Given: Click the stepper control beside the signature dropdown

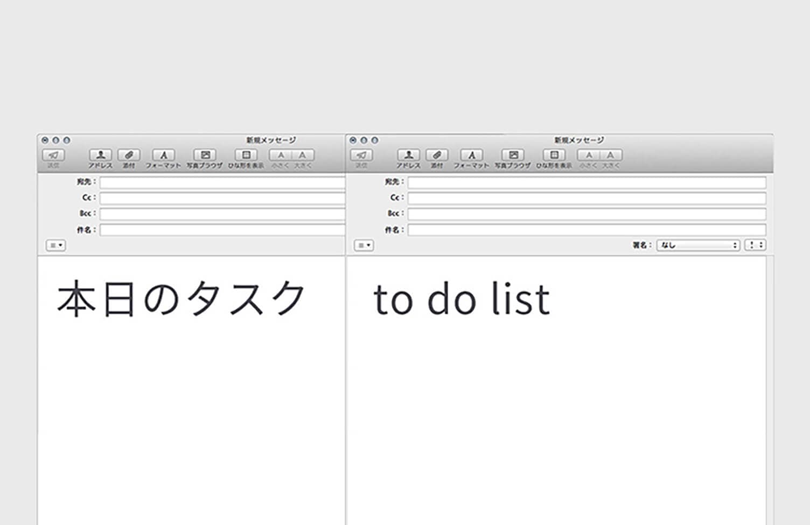Looking at the screenshot, I should (755, 245).
